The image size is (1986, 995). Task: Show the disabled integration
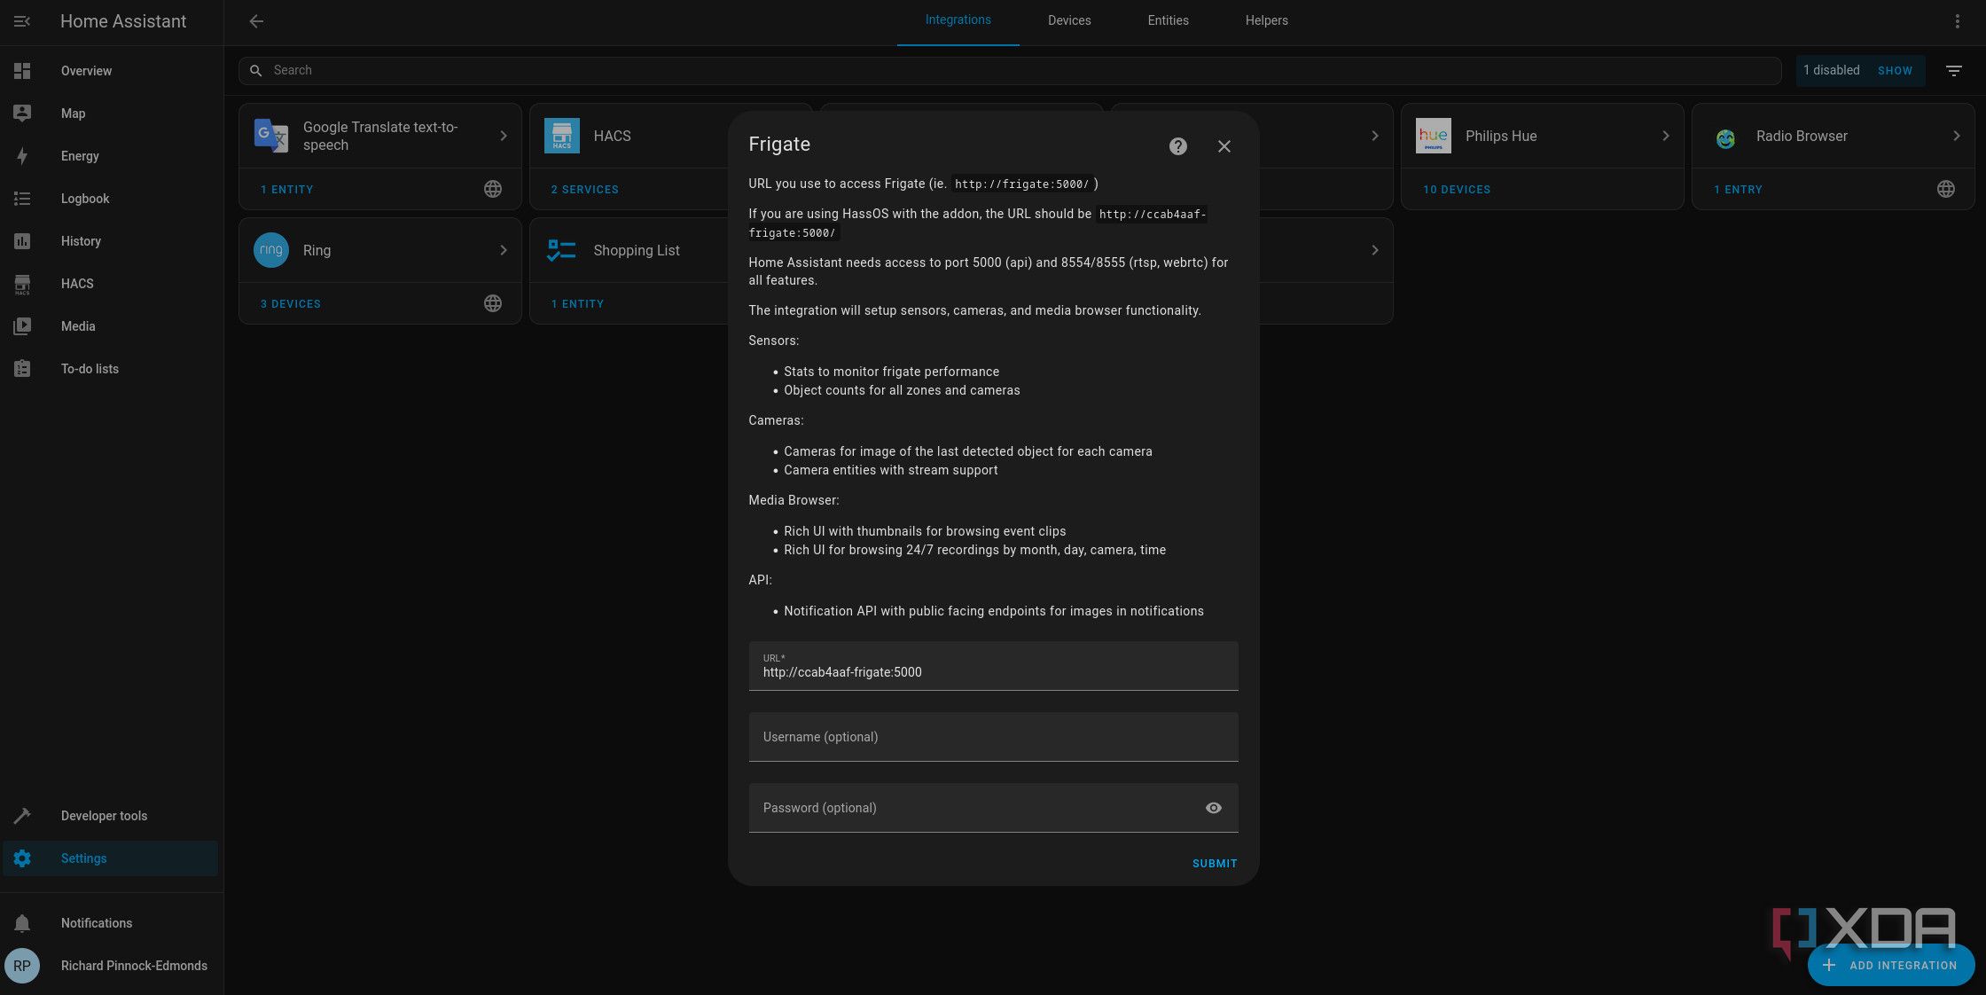tap(1895, 71)
